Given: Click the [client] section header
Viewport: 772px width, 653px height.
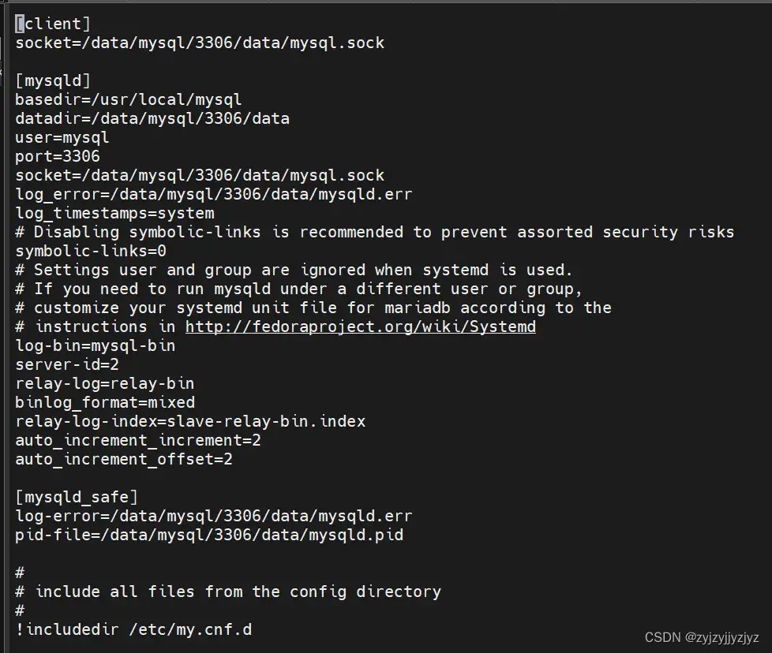Looking at the screenshot, I should tap(53, 24).
